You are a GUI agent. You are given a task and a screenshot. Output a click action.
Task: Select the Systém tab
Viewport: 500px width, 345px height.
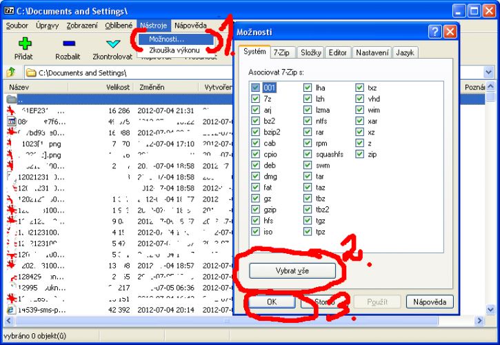pos(254,52)
